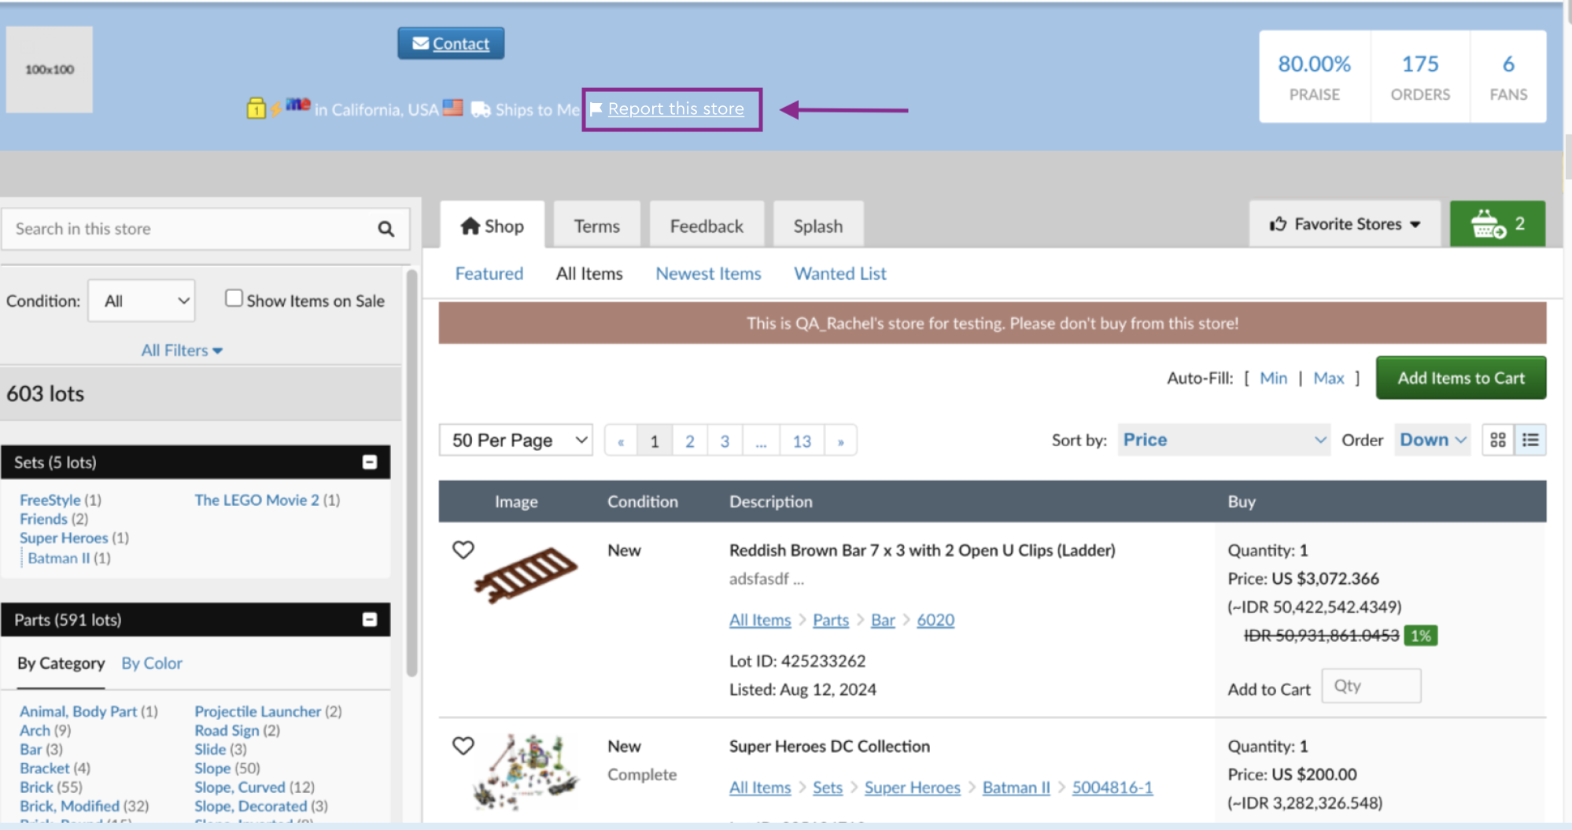Go to next page using » arrow

(x=840, y=441)
